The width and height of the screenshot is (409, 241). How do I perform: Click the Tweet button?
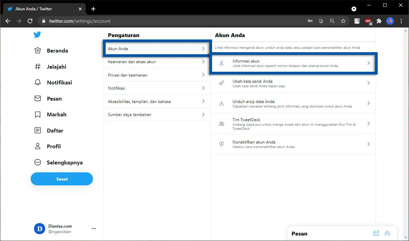pyautogui.click(x=62, y=179)
